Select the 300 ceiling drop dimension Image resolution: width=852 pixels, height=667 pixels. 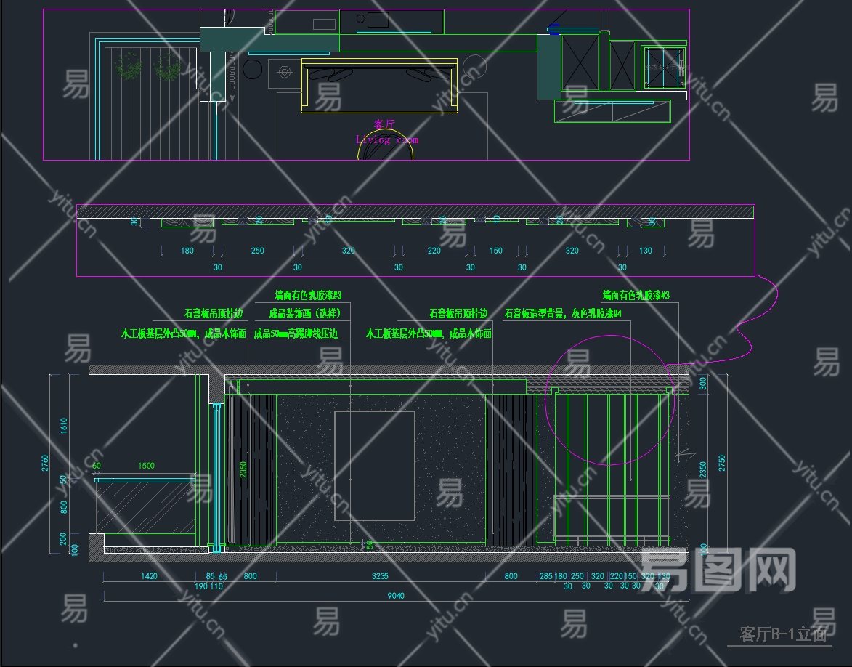click(x=702, y=384)
